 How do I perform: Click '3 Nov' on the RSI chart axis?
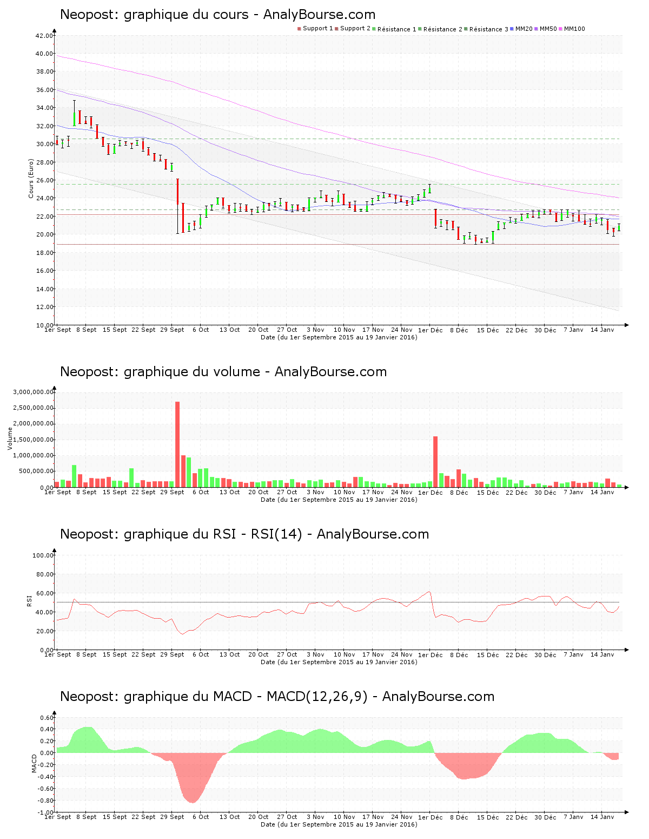tap(315, 654)
